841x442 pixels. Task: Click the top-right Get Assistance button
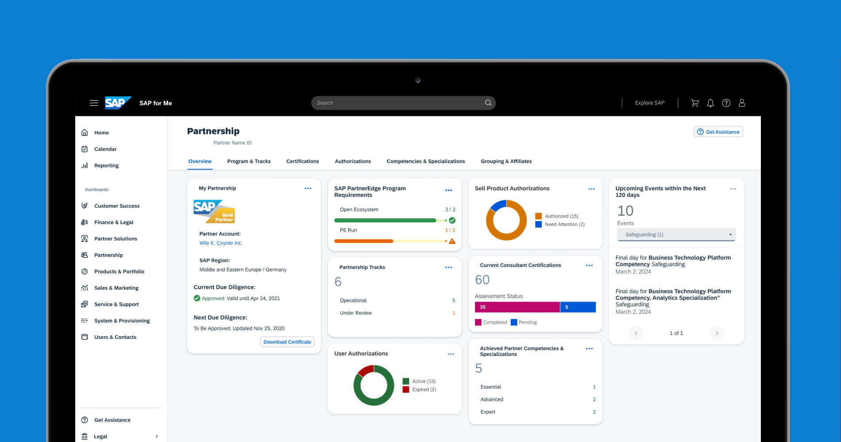click(x=718, y=132)
